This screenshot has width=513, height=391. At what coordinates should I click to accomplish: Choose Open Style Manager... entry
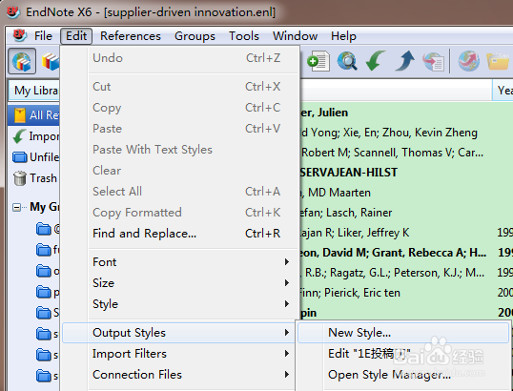coord(403,375)
